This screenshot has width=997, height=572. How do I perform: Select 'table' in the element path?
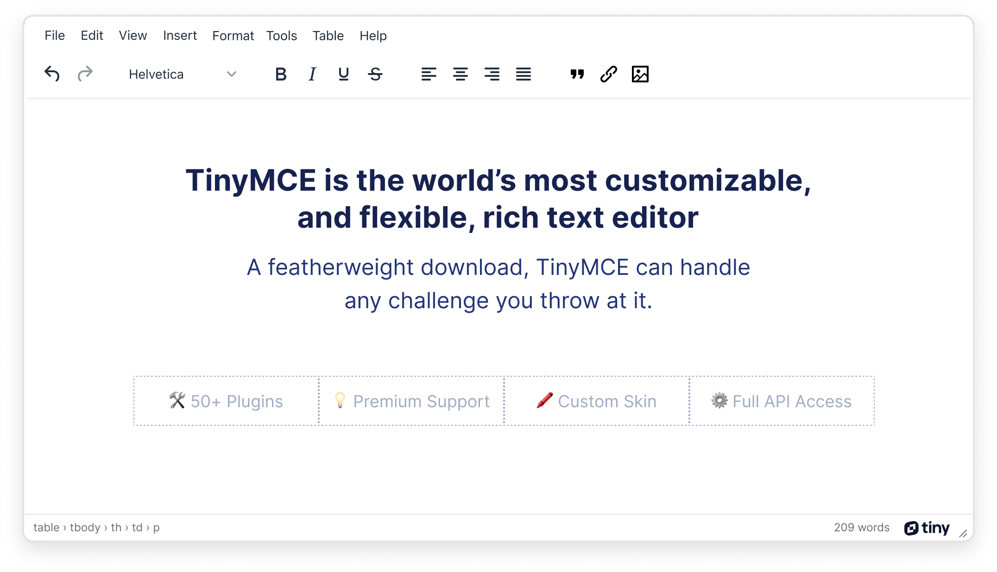46,528
